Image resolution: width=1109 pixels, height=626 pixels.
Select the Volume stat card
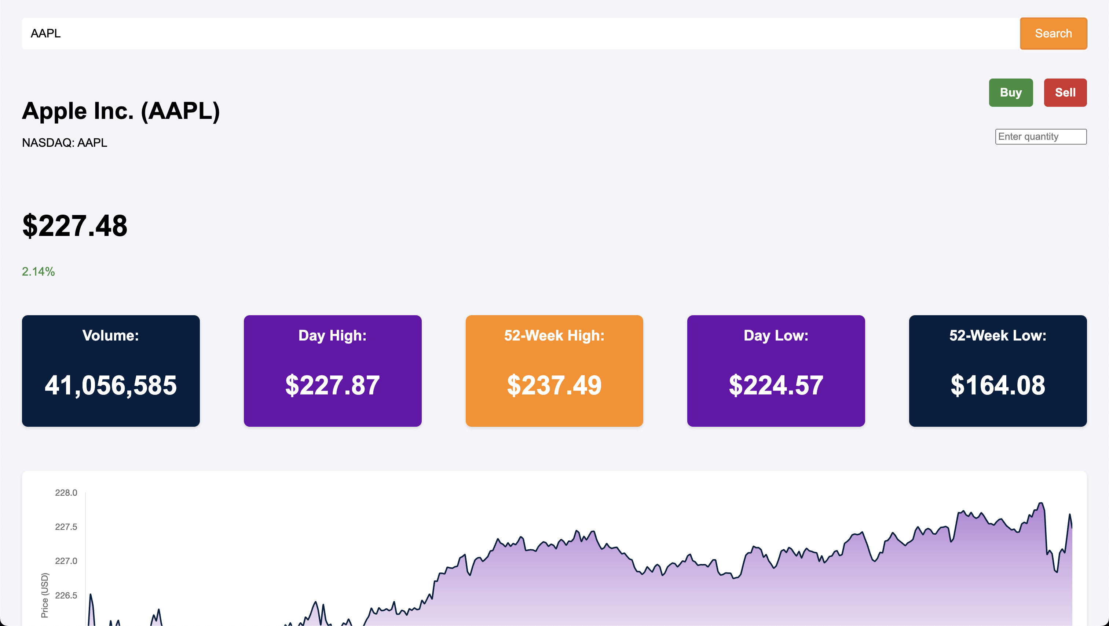(x=111, y=371)
